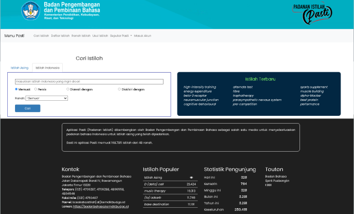Open the term 'high-intensity training'

click(200, 87)
